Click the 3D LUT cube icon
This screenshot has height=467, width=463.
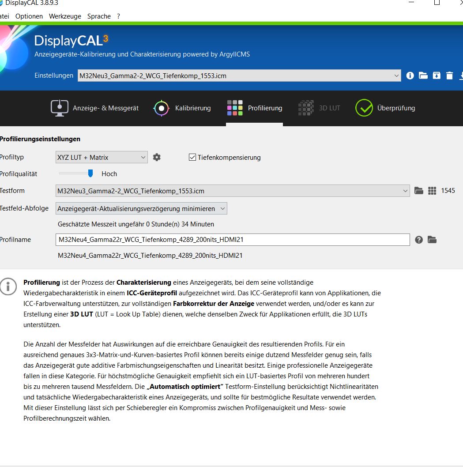(306, 108)
